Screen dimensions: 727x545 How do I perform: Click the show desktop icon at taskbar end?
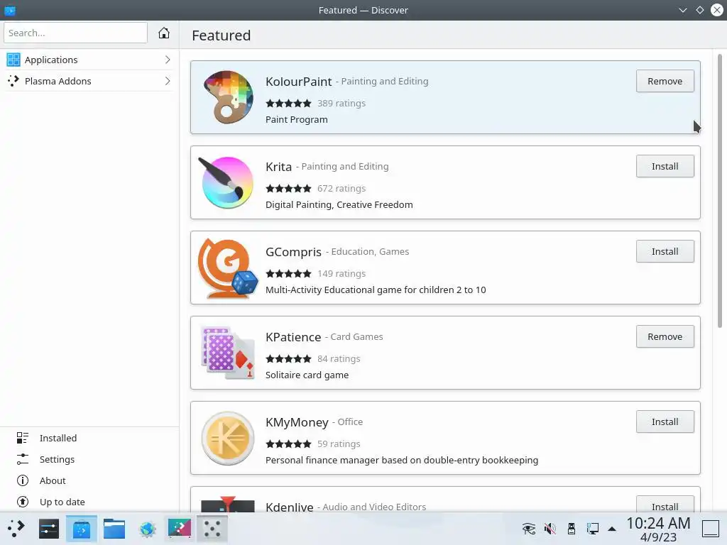710,528
